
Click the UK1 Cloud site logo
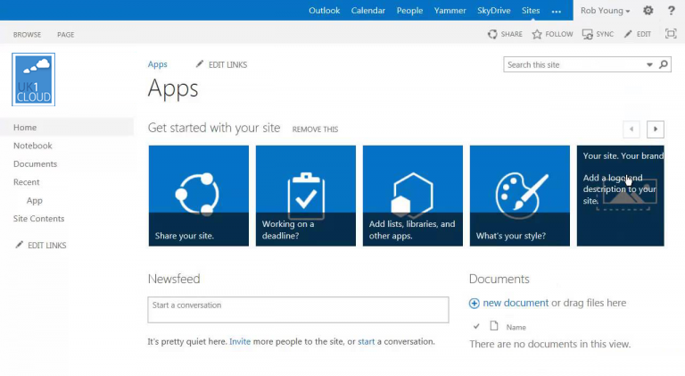click(34, 79)
